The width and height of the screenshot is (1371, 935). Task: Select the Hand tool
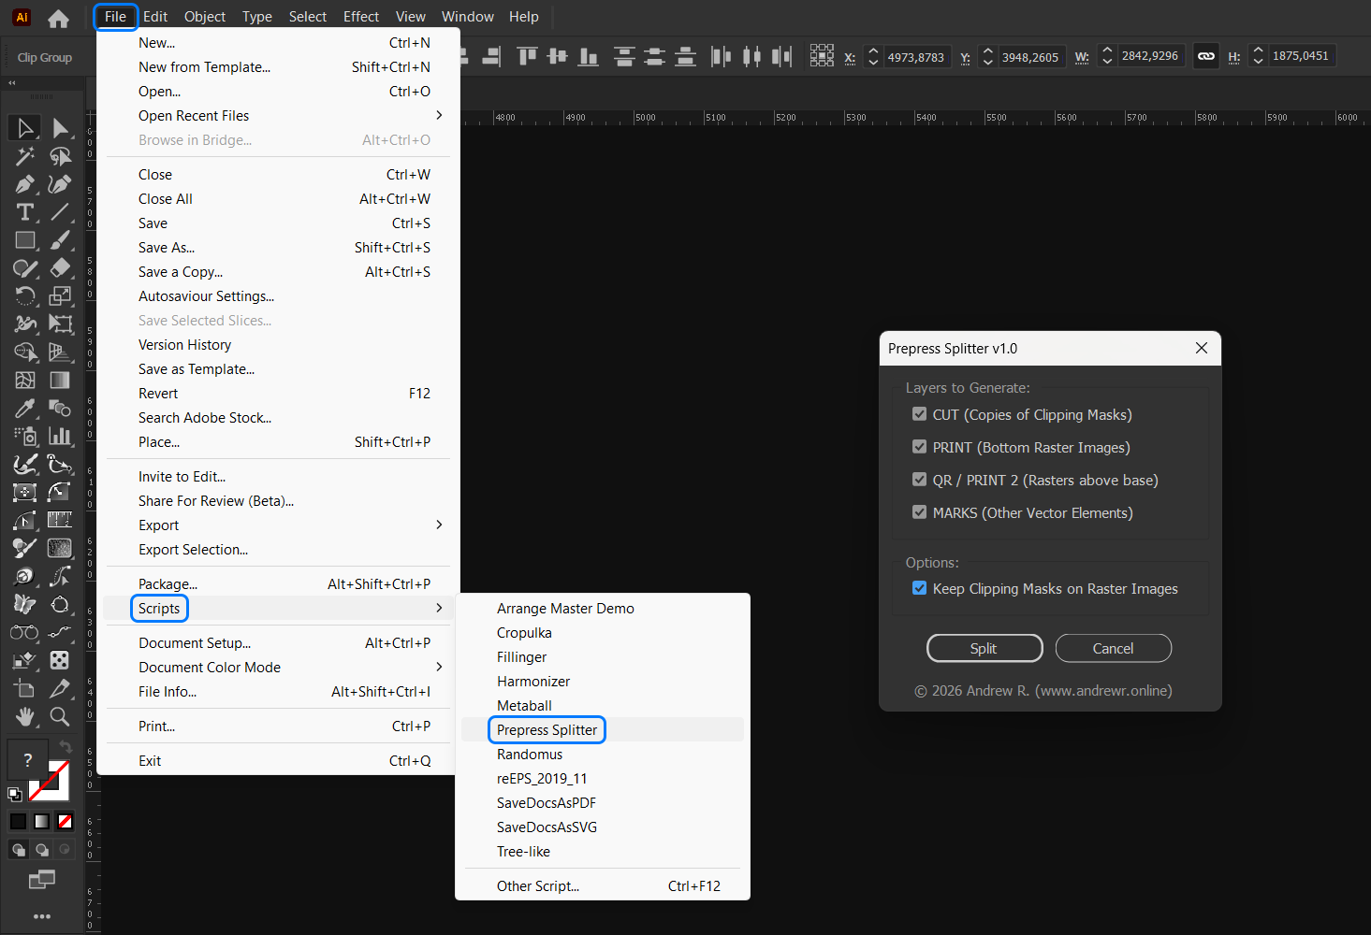(25, 717)
